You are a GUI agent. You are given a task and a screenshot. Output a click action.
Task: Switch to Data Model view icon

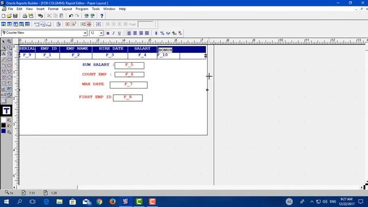click(3, 24)
